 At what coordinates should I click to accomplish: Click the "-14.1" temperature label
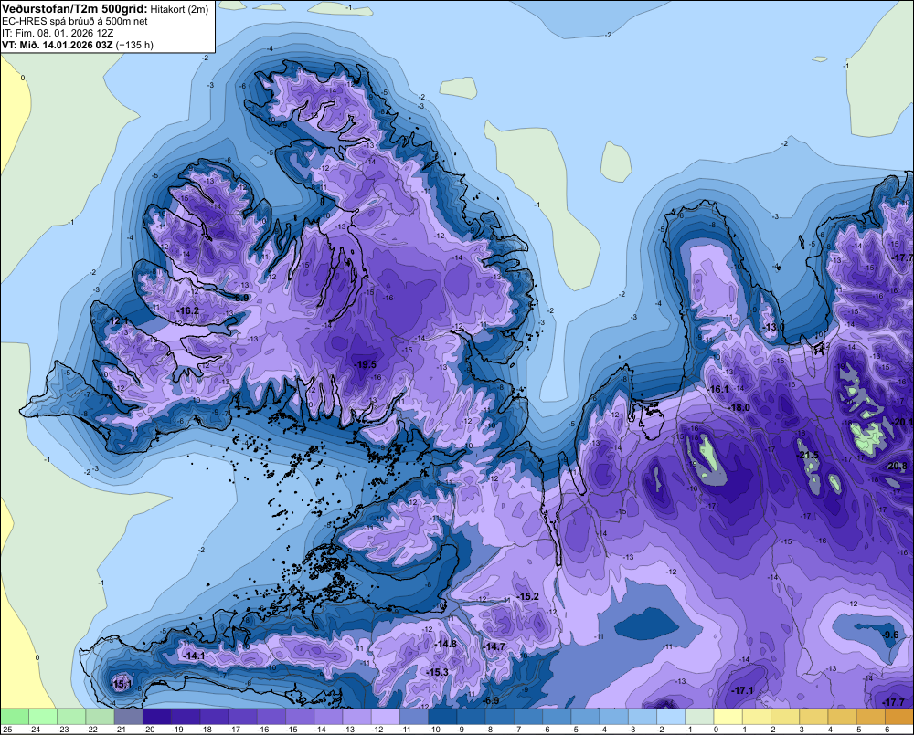click(x=194, y=656)
